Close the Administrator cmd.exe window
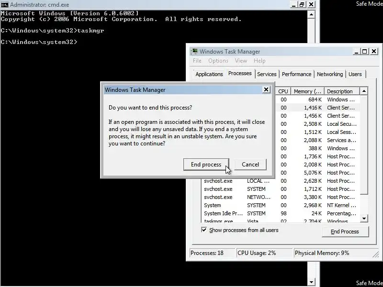383x287 pixels. pyautogui.click(x=311, y=5)
